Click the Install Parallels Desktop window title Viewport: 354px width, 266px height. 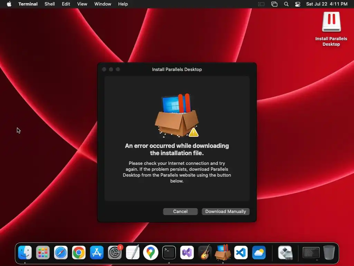[x=177, y=69]
